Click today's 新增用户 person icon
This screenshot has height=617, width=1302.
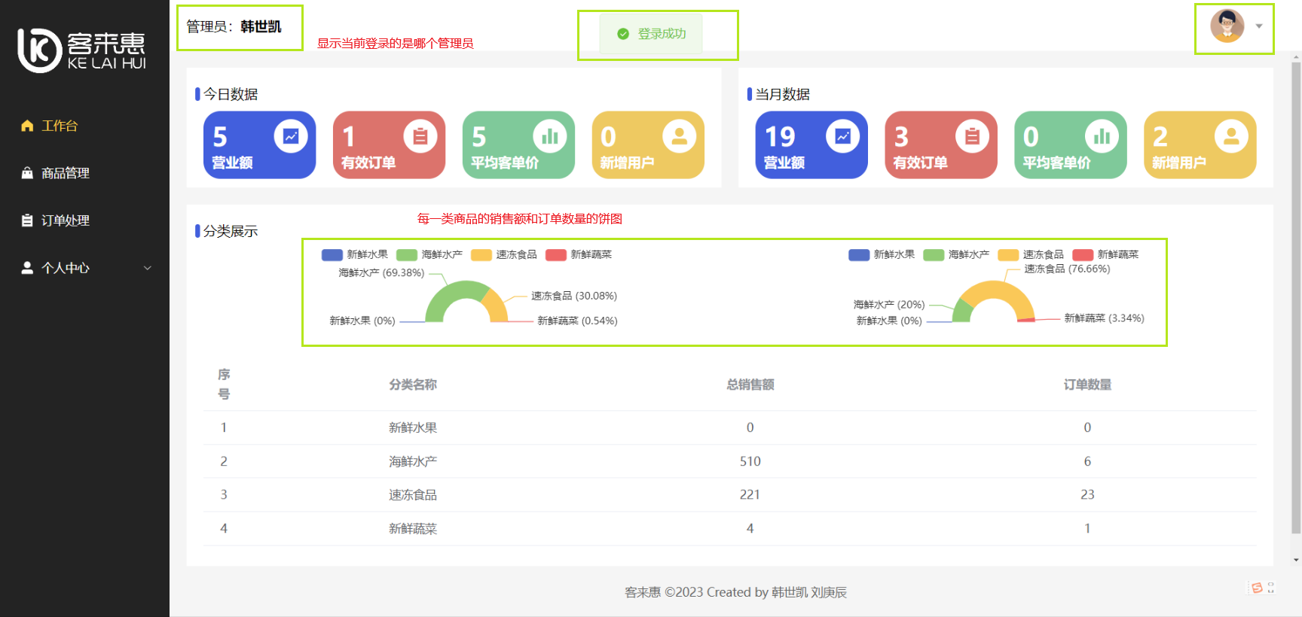click(680, 136)
